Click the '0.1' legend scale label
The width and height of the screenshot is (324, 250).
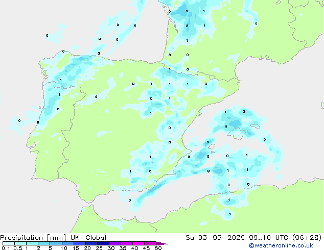pyautogui.click(x=6, y=248)
